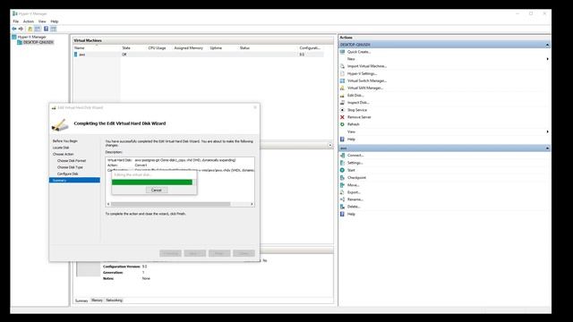Viewport: 573px width, 322px height.
Task: Sort by the Name column header
Action: coord(80,47)
